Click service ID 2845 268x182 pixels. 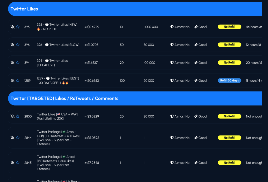pos(28,163)
